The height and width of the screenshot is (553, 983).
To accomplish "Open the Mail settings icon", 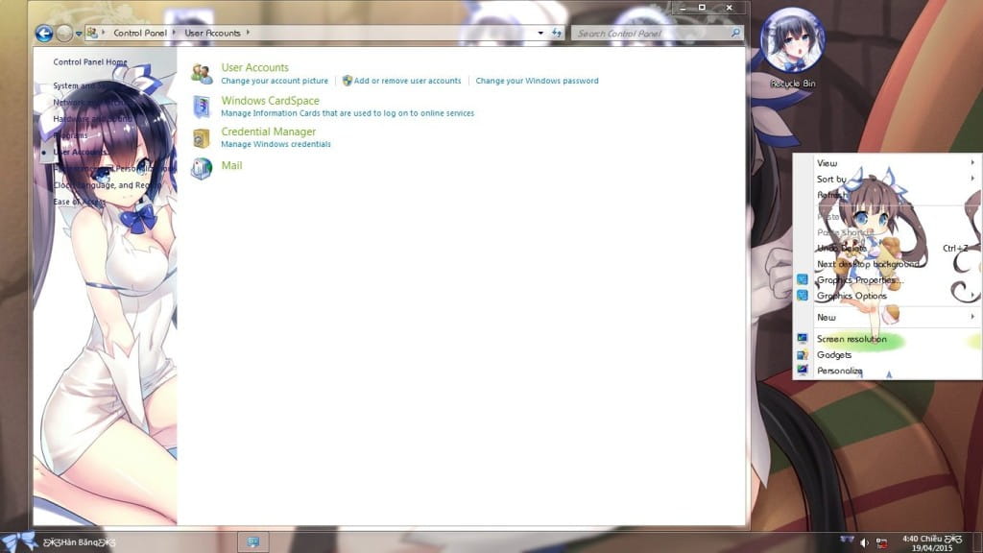I will pyautogui.click(x=203, y=167).
